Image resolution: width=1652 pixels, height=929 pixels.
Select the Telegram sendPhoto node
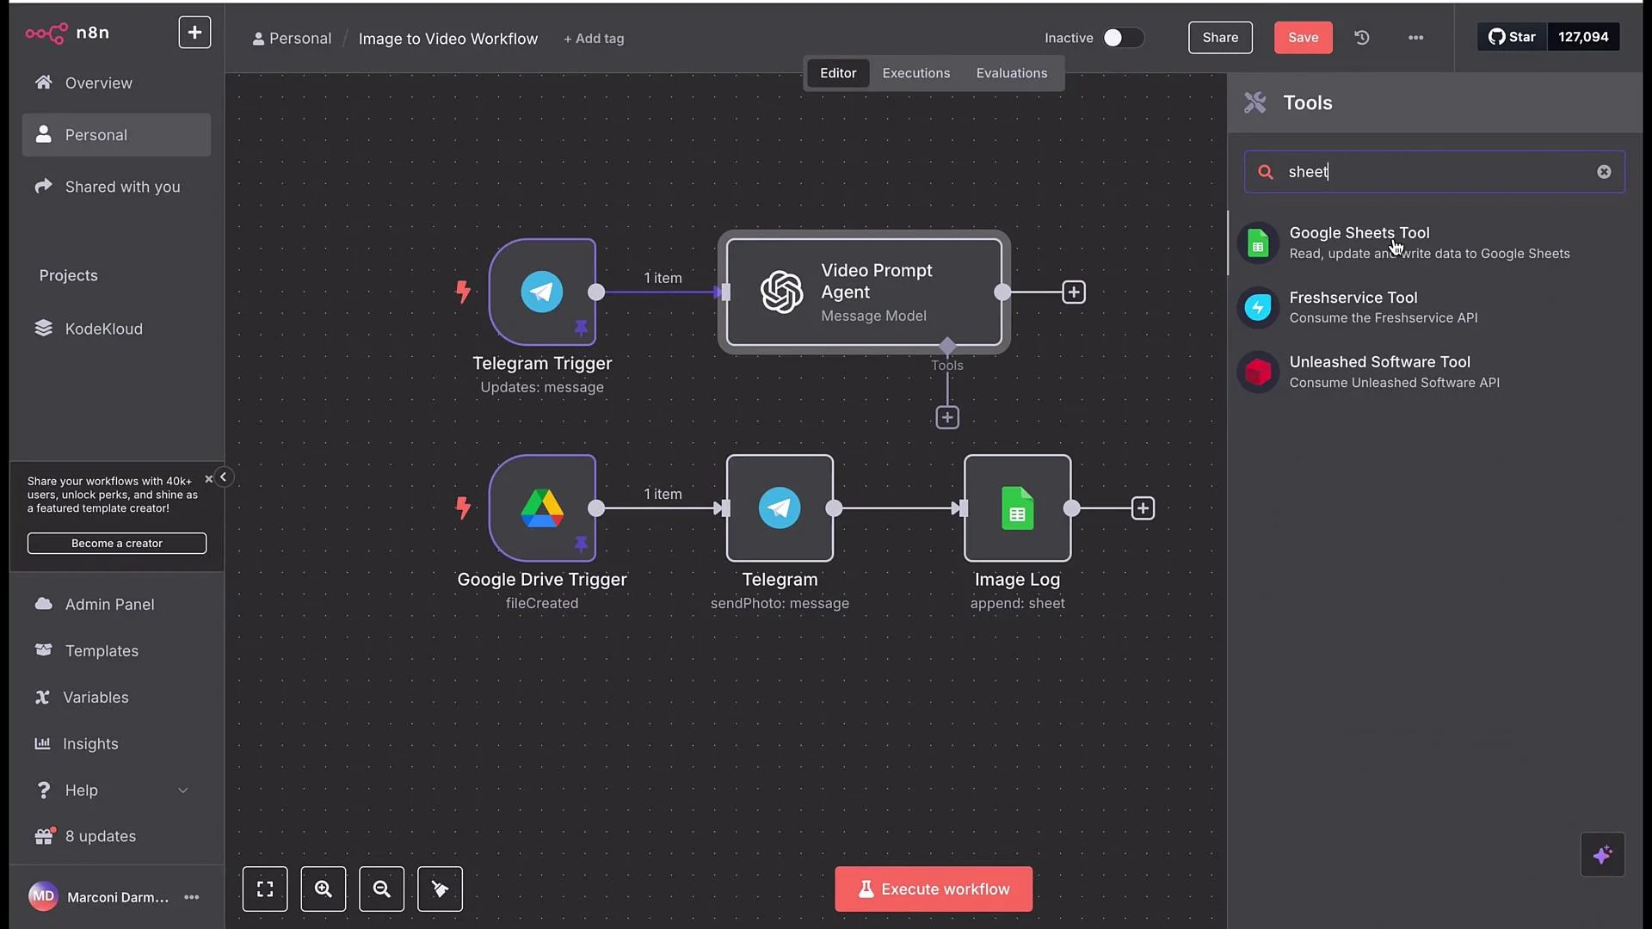pos(780,508)
